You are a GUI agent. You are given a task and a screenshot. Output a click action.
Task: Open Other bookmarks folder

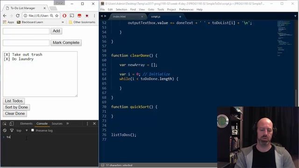coord(82,22)
